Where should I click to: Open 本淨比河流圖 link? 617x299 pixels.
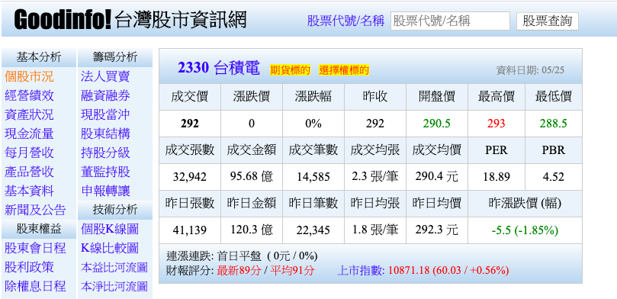coord(114,286)
